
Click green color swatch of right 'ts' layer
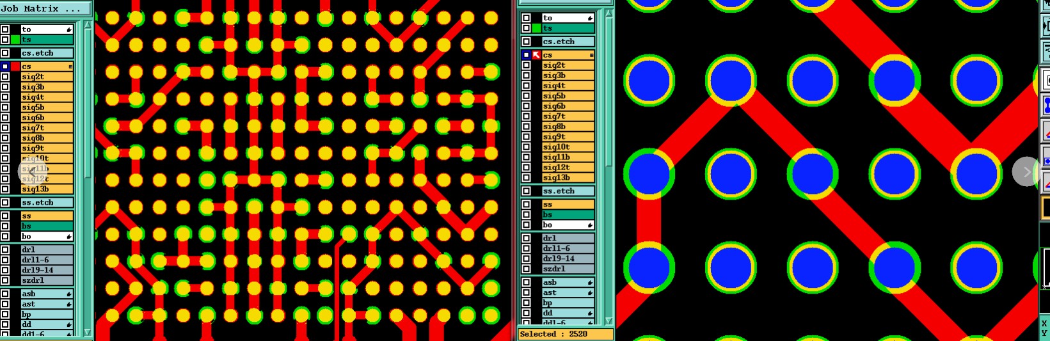coord(536,28)
